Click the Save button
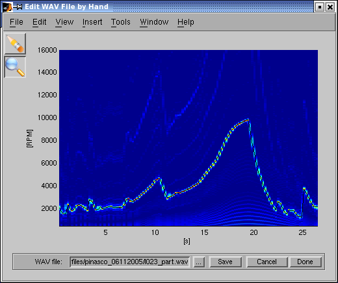 point(226,262)
